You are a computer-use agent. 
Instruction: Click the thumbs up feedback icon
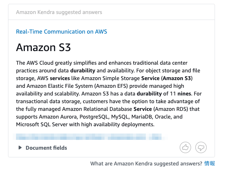coord(185,147)
